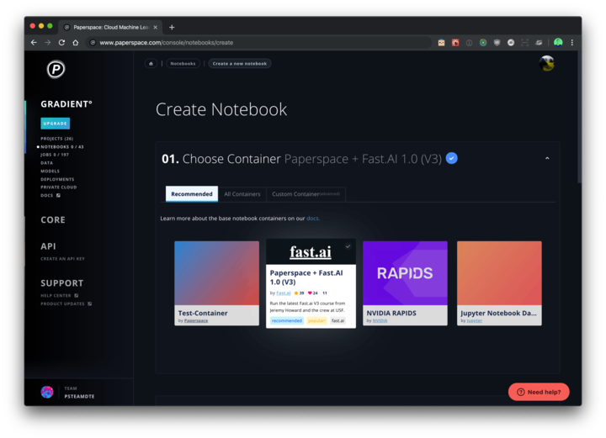Select the Core section heading
This screenshot has height=438, width=606.
pos(53,220)
